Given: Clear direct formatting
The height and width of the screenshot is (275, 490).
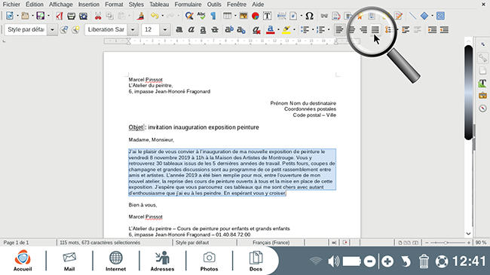Looking at the screenshot, I should (x=256, y=29).
